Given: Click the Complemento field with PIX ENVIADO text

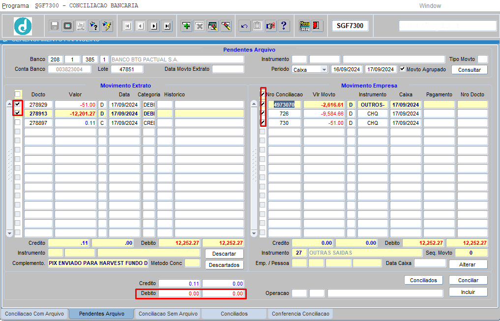Looking at the screenshot, I should 98,263.
